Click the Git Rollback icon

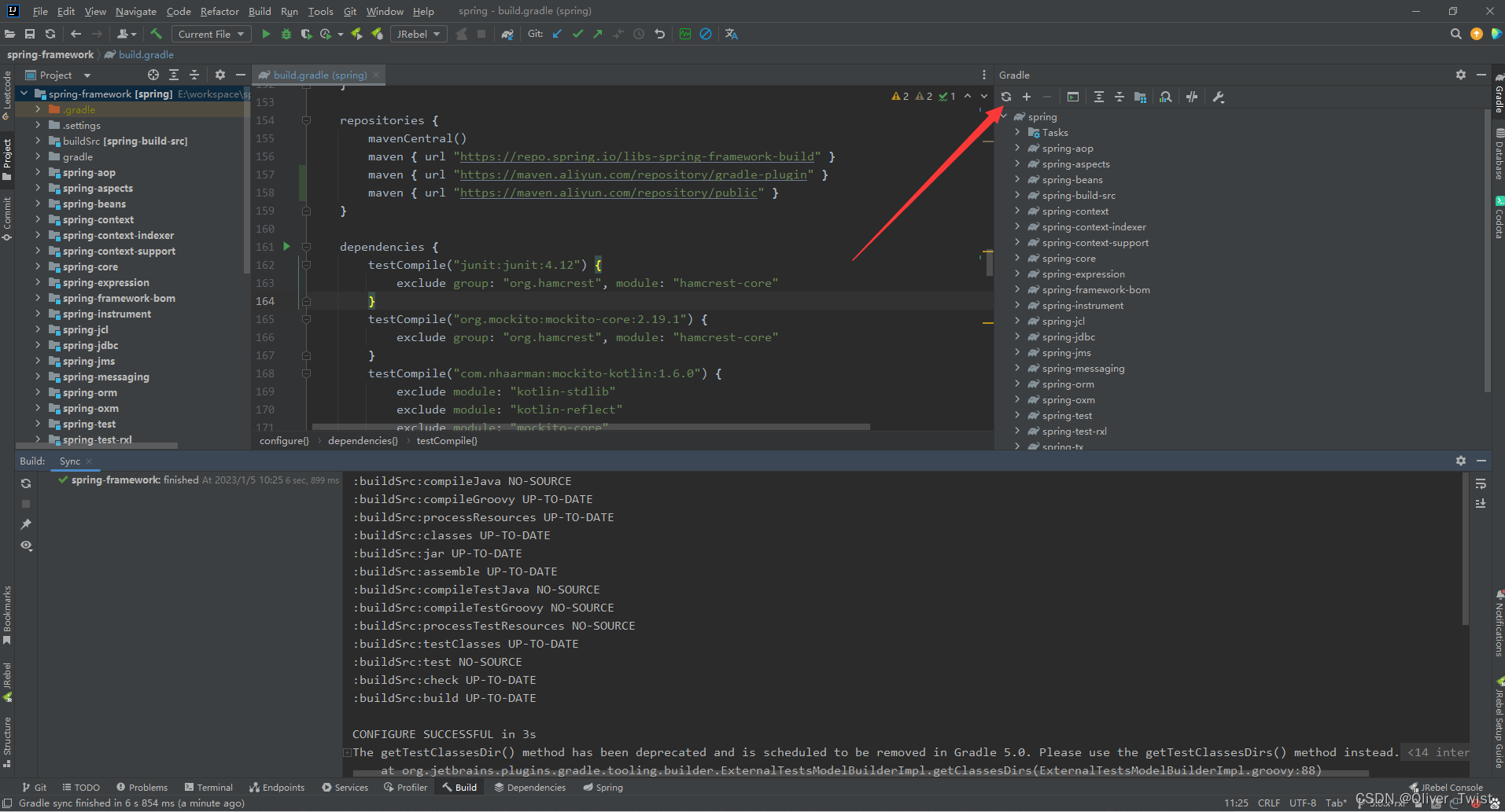[x=659, y=34]
